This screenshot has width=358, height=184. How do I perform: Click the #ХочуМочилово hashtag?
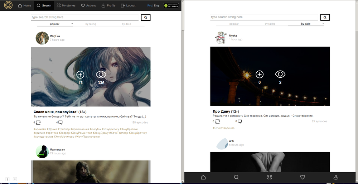(x=64, y=137)
